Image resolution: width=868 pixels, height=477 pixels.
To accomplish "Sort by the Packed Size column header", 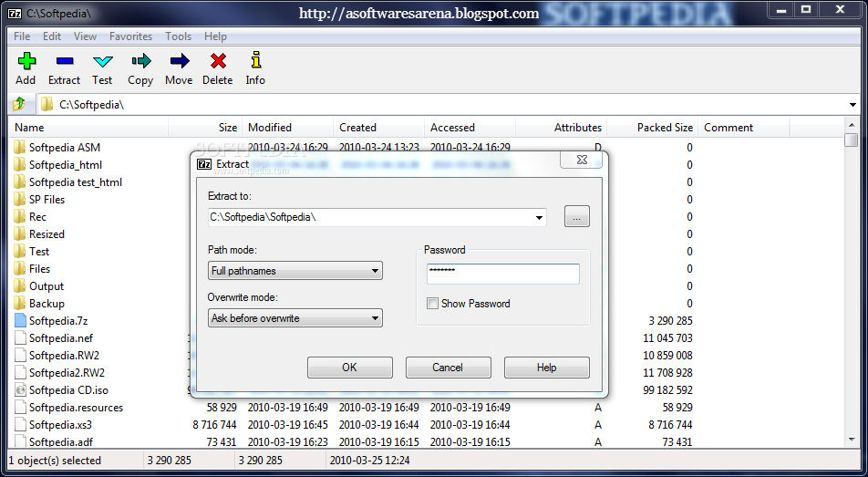I will [x=653, y=128].
